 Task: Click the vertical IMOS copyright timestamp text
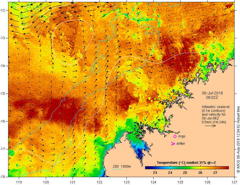(238, 140)
